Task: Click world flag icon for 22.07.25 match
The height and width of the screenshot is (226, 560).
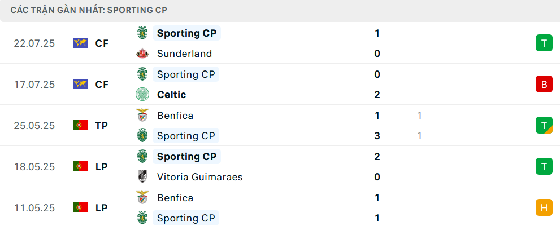Action: [80, 43]
